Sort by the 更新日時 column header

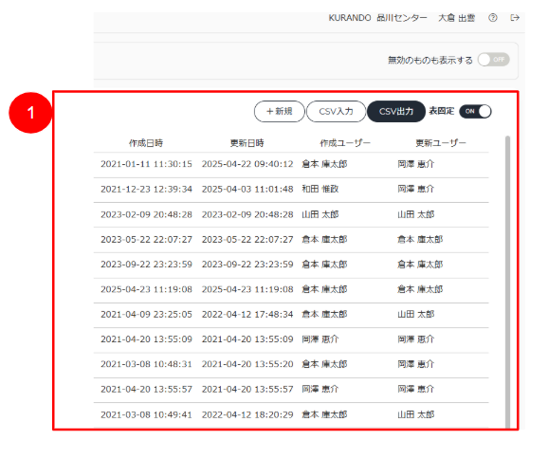247,143
